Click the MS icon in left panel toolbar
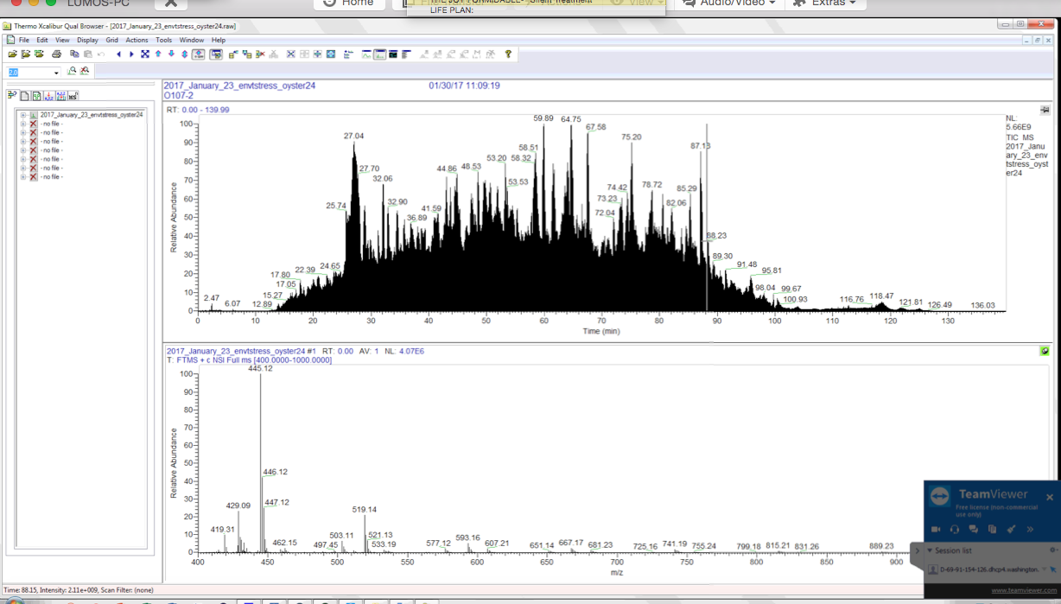 coord(73,96)
